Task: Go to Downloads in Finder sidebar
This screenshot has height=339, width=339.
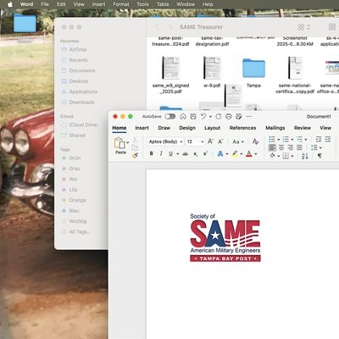Action: point(78,102)
